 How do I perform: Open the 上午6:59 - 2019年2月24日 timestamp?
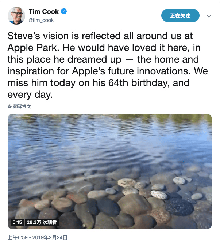coord(37,237)
